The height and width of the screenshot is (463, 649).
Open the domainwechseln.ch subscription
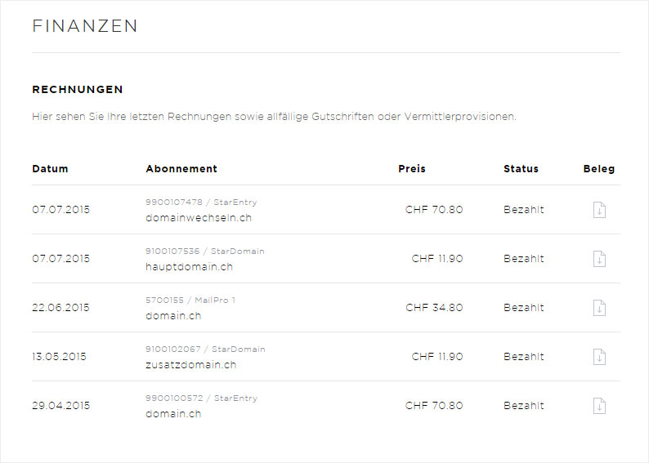coord(199,218)
